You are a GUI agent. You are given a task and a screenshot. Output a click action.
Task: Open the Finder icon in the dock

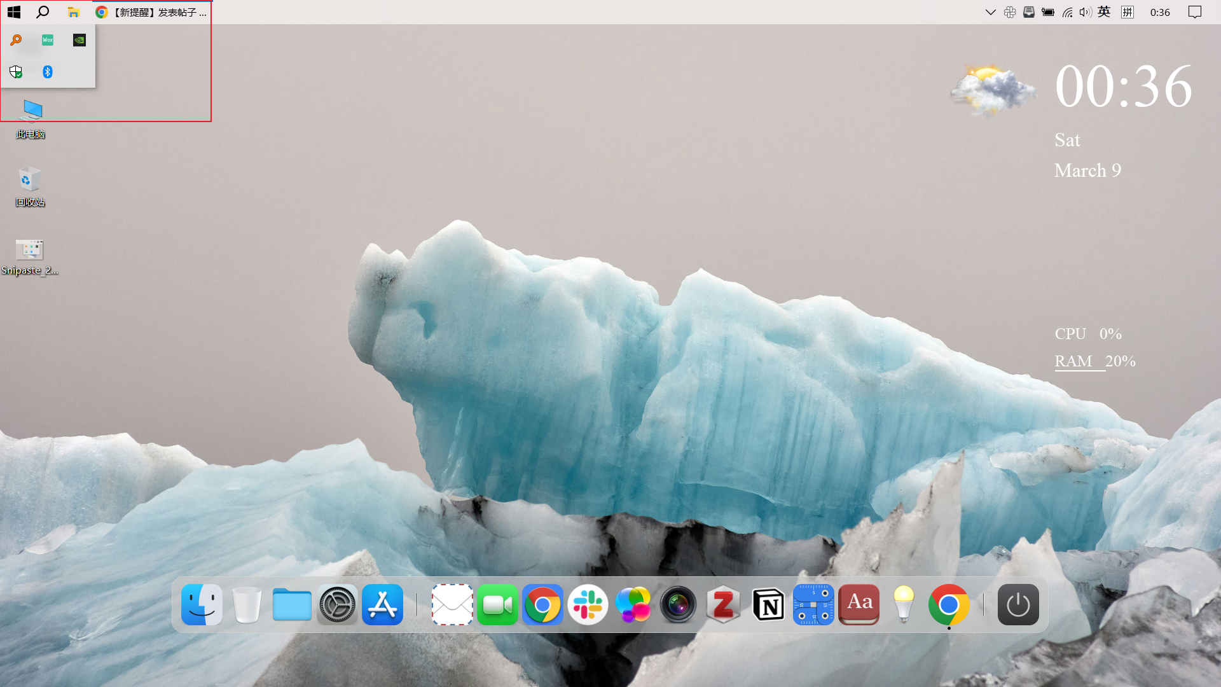[202, 604]
